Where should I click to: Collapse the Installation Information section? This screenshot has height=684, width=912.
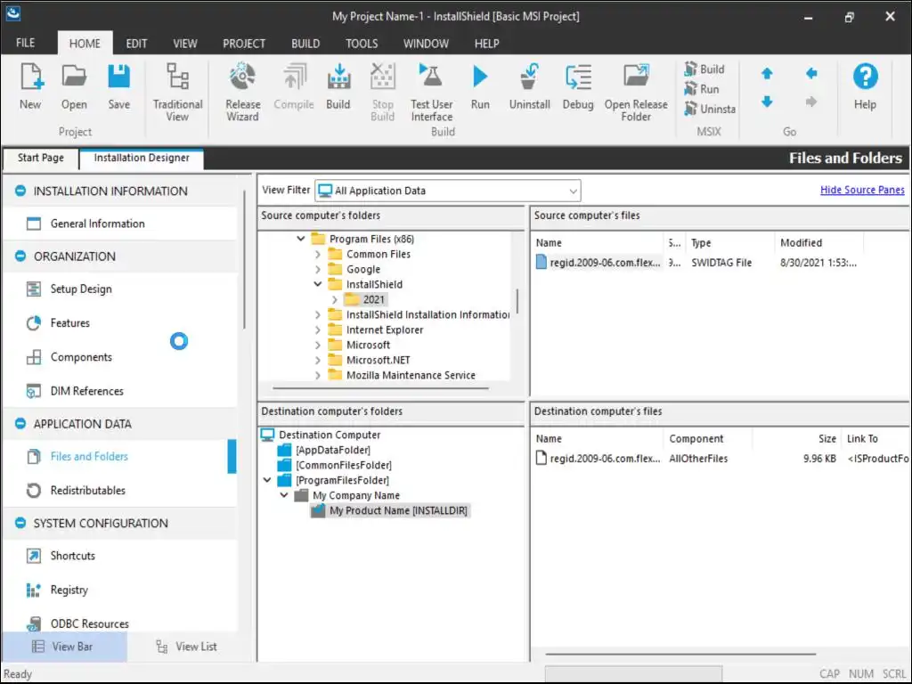(20, 191)
